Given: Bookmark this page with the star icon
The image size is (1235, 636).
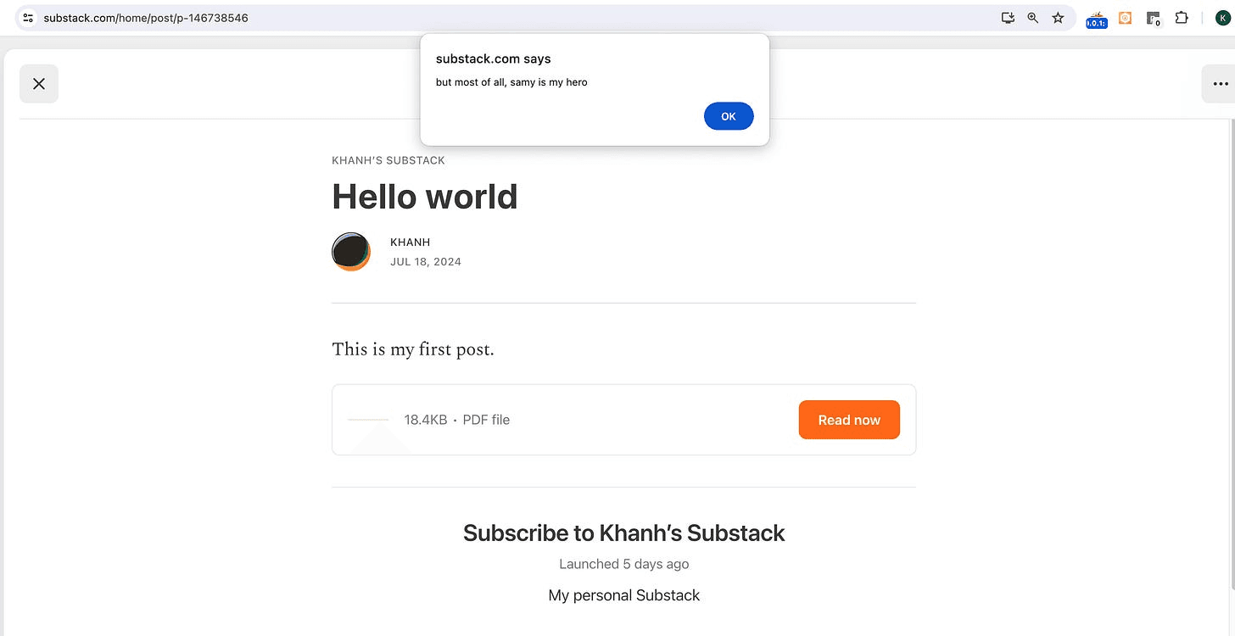Looking at the screenshot, I should (x=1058, y=18).
